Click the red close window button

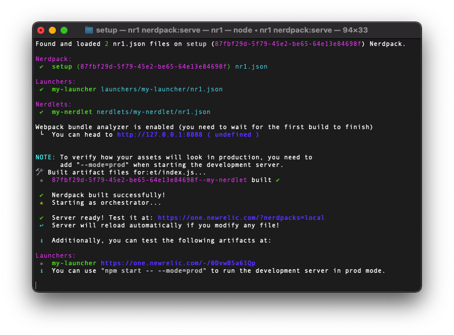pyautogui.click(x=41, y=30)
